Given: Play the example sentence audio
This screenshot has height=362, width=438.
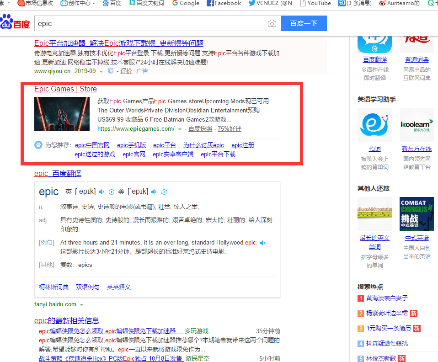Looking at the screenshot, I should pos(262,243).
